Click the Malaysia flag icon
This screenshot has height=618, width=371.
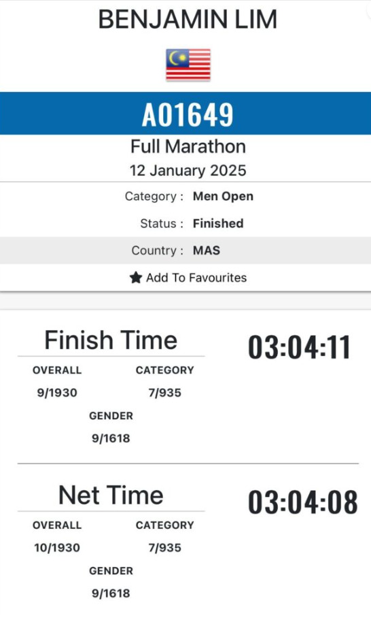[188, 65]
